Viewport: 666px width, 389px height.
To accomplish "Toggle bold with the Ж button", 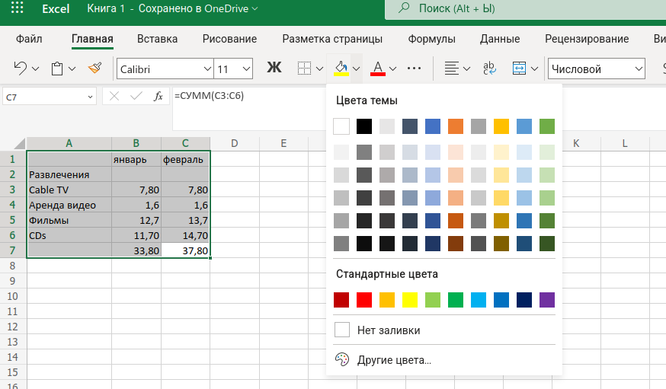I will pos(274,68).
